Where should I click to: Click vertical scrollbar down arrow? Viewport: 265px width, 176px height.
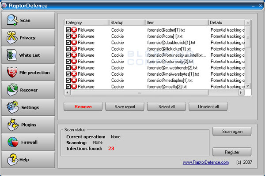point(248,86)
